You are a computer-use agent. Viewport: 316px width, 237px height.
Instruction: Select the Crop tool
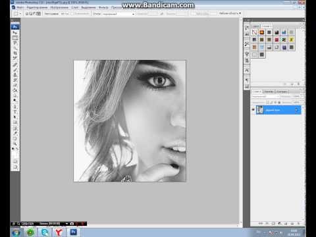tap(15, 53)
